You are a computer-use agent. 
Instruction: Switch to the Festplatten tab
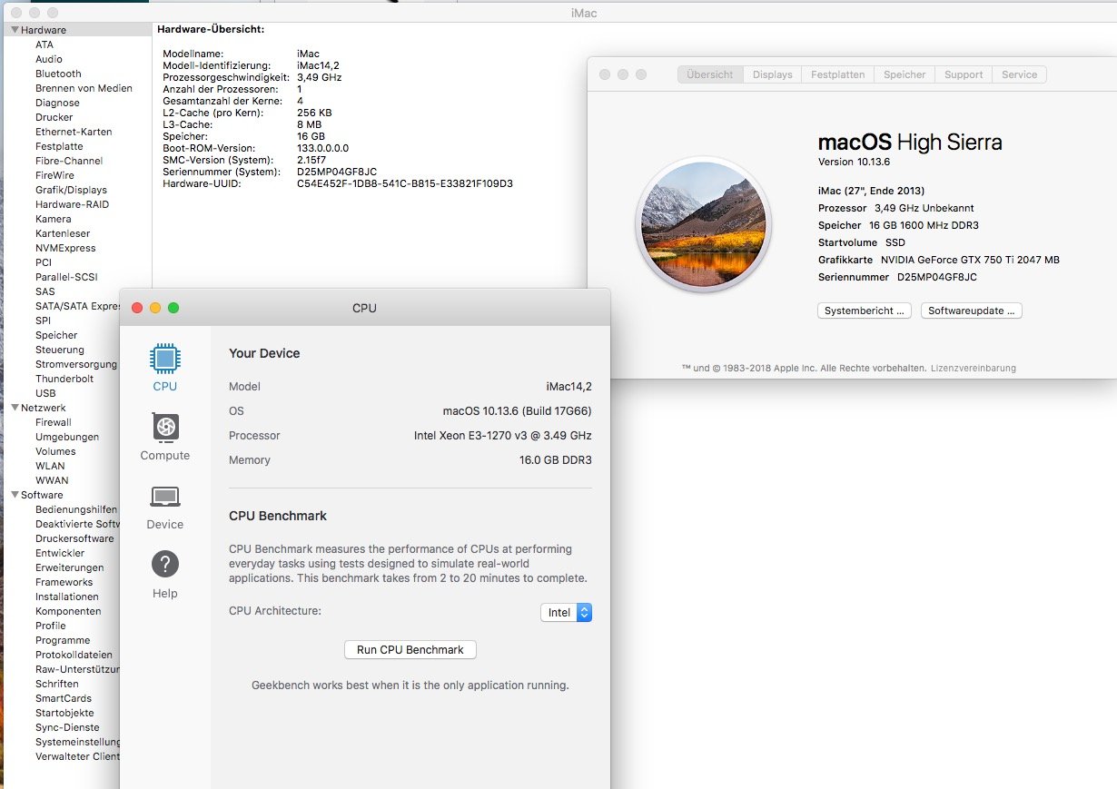[837, 74]
